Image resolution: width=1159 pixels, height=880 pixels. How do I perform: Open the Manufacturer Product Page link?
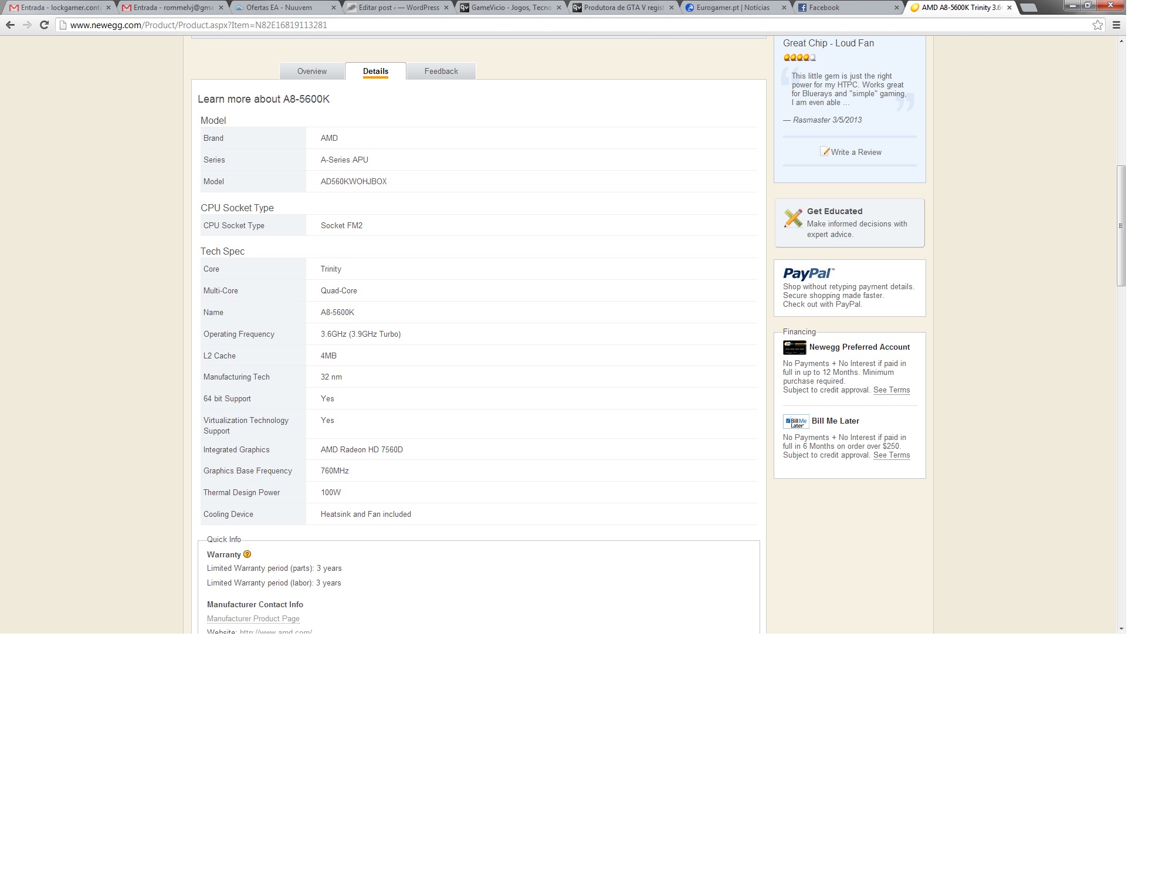point(253,618)
